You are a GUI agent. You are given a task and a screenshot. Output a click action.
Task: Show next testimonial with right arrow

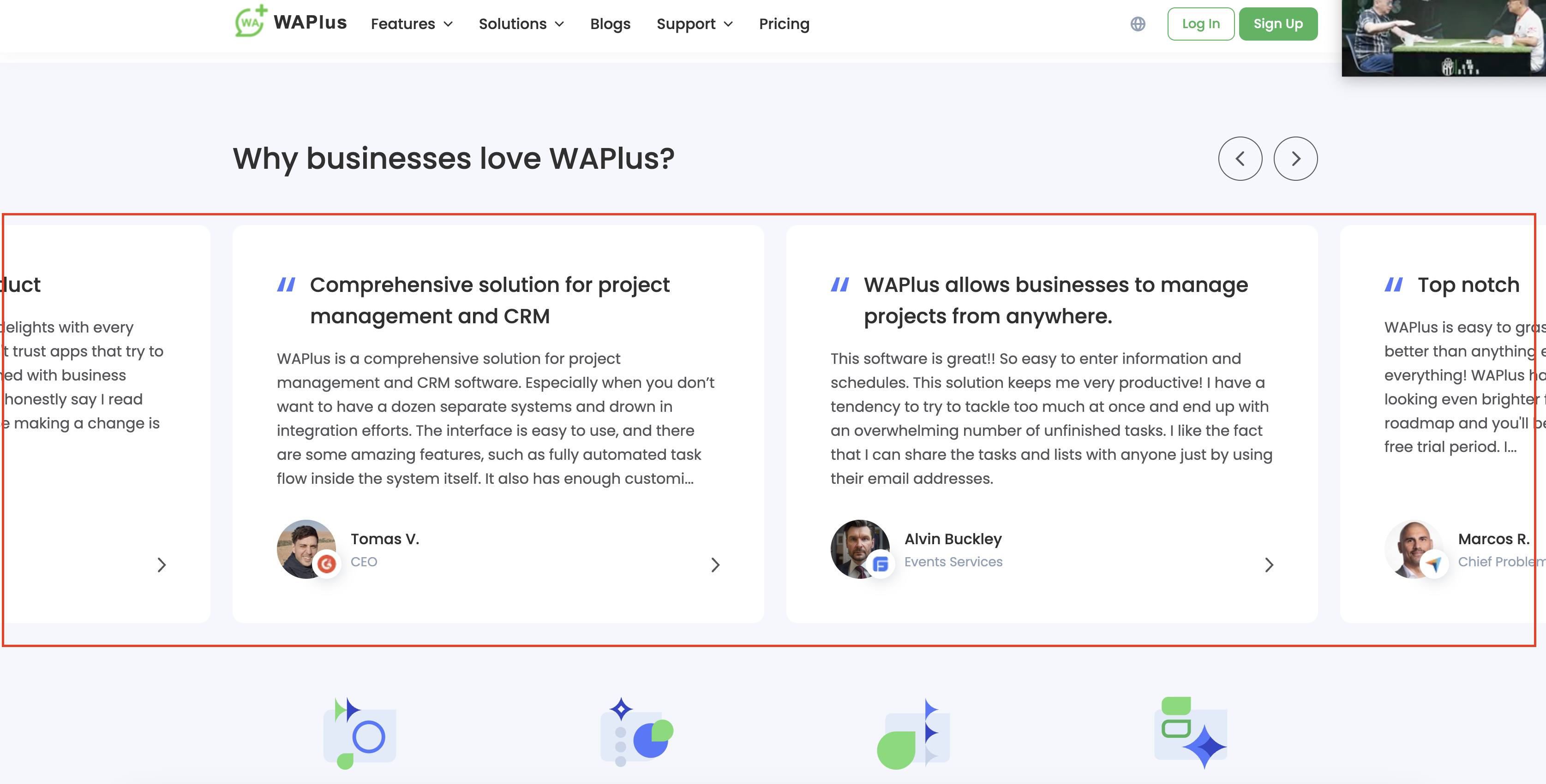tap(1295, 158)
